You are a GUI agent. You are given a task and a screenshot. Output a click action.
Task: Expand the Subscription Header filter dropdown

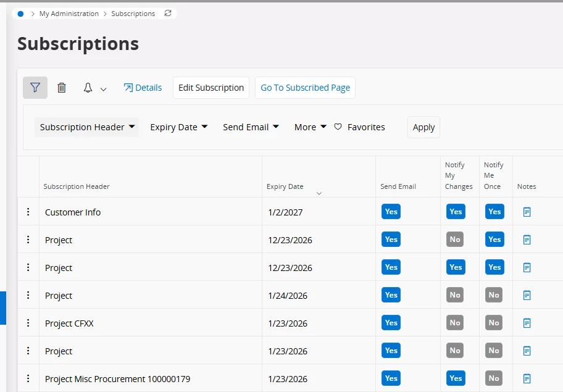click(x=86, y=127)
